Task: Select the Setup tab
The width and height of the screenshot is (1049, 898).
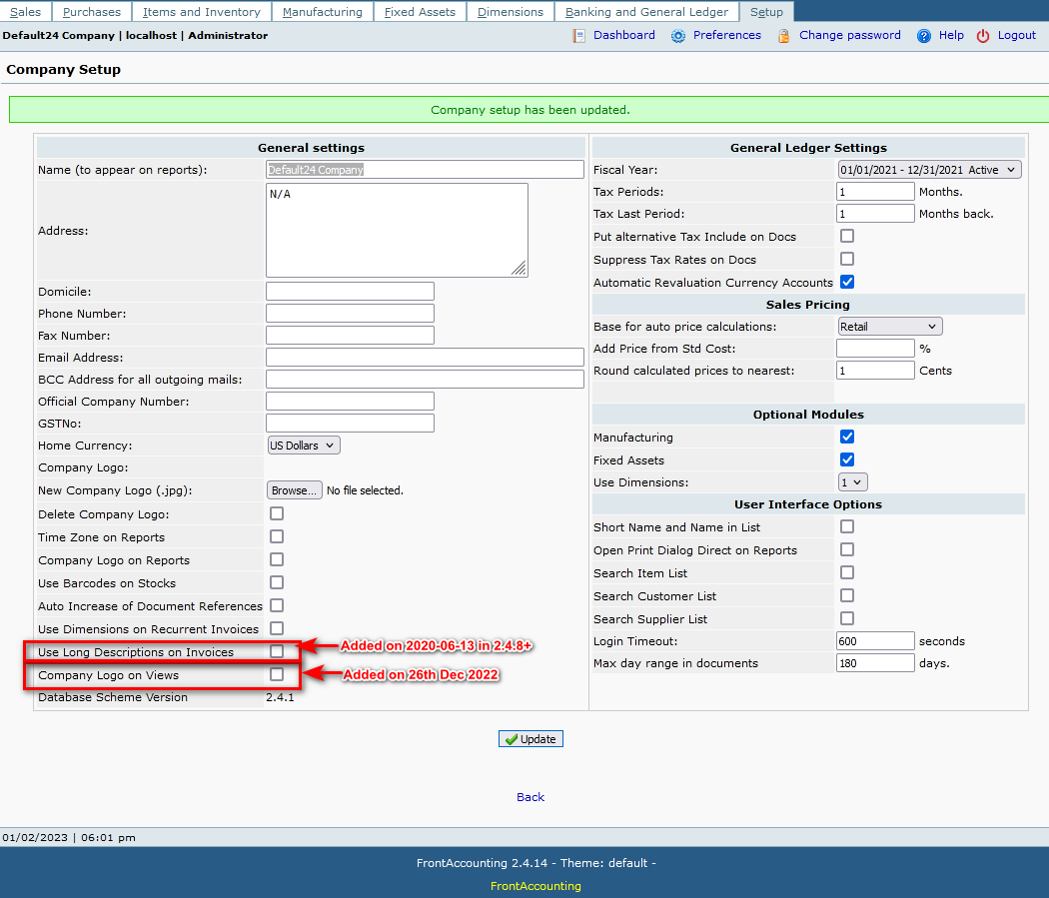Action: point(766,12)
